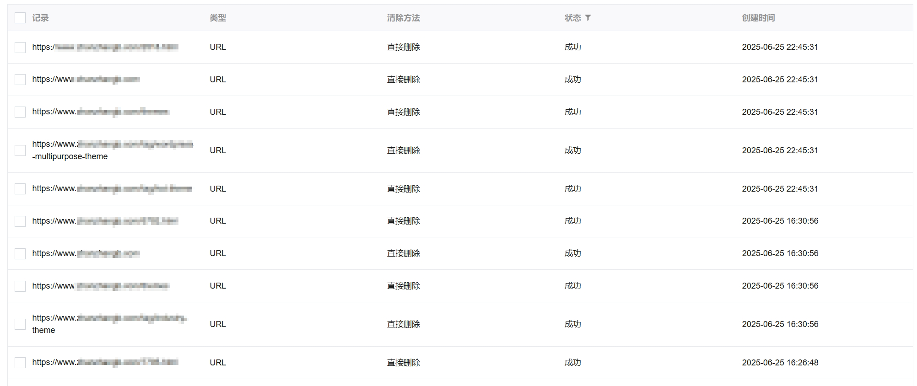Check the checkbox on the theme record row
This screenshot has height=386, width=917.
(x=20, y=324)
